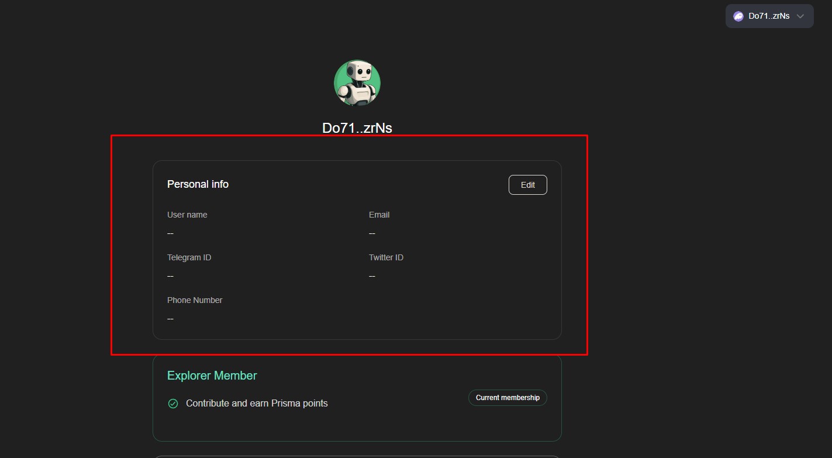
Task: Click the Do71..zrNs heading below the avatar
Action: tap(357, 128)
